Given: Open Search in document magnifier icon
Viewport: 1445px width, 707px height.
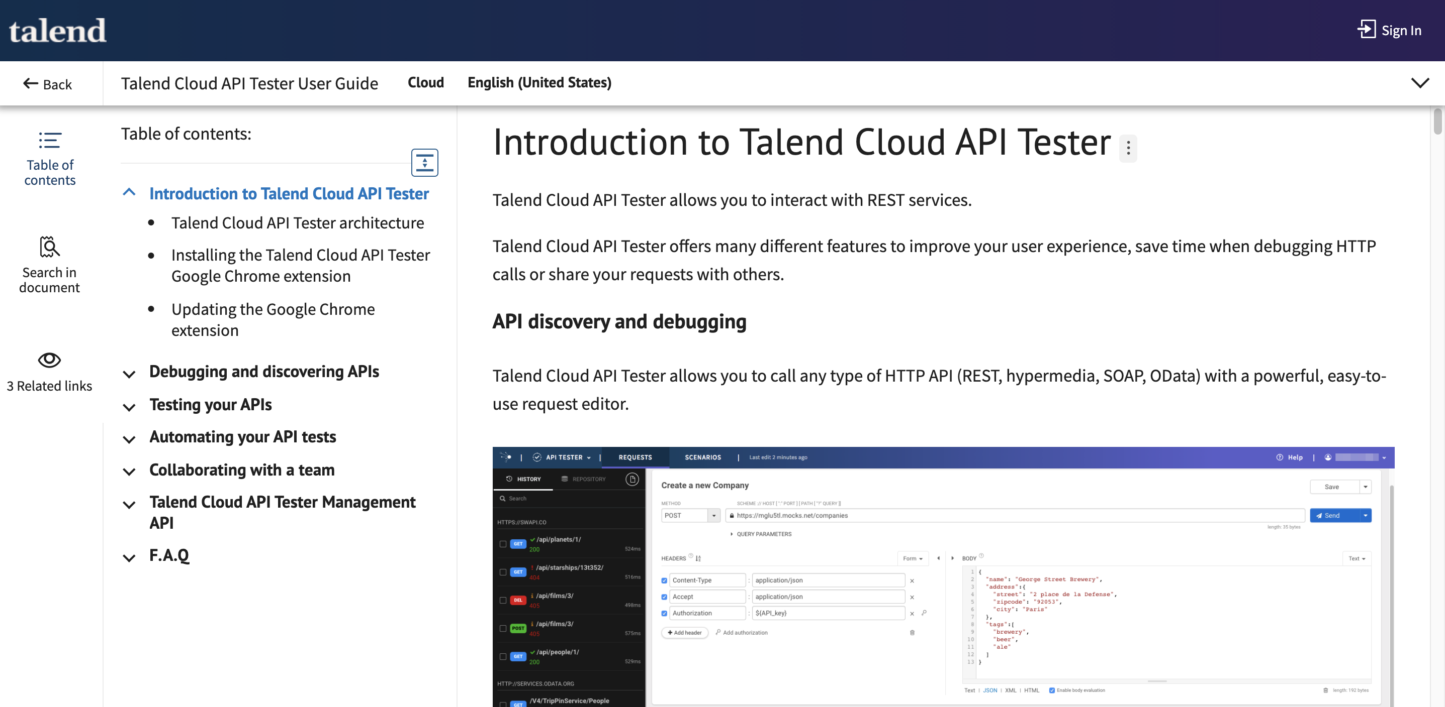Looking at the screenshot, I should point(49,247).
